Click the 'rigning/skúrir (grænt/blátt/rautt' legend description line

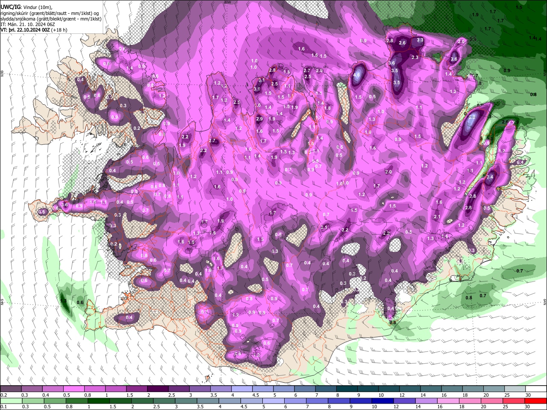click(x=50, y=13)
